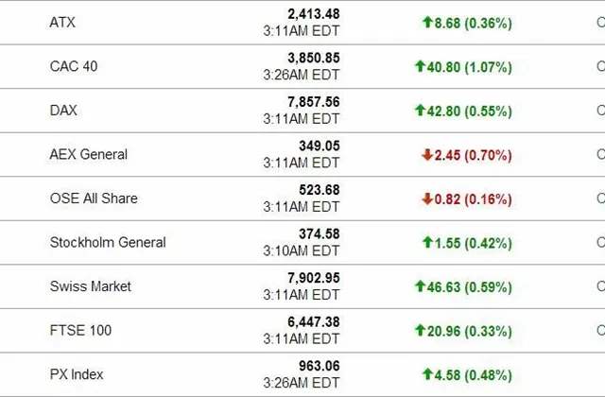Screen dimensions: 605x397
Task: Open the Stockholm General index link
Action: click(x=108, y=242)
